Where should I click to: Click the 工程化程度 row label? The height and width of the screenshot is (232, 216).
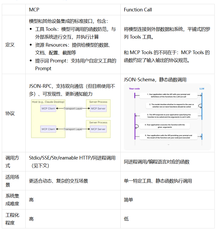coord(12,219)
